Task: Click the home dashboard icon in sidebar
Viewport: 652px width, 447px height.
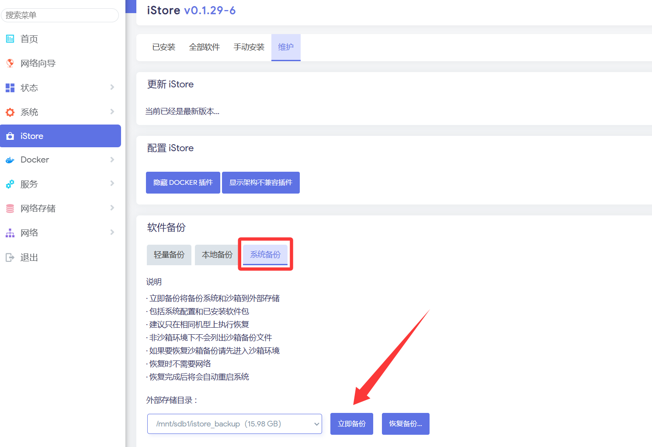Action: (10, 39)
